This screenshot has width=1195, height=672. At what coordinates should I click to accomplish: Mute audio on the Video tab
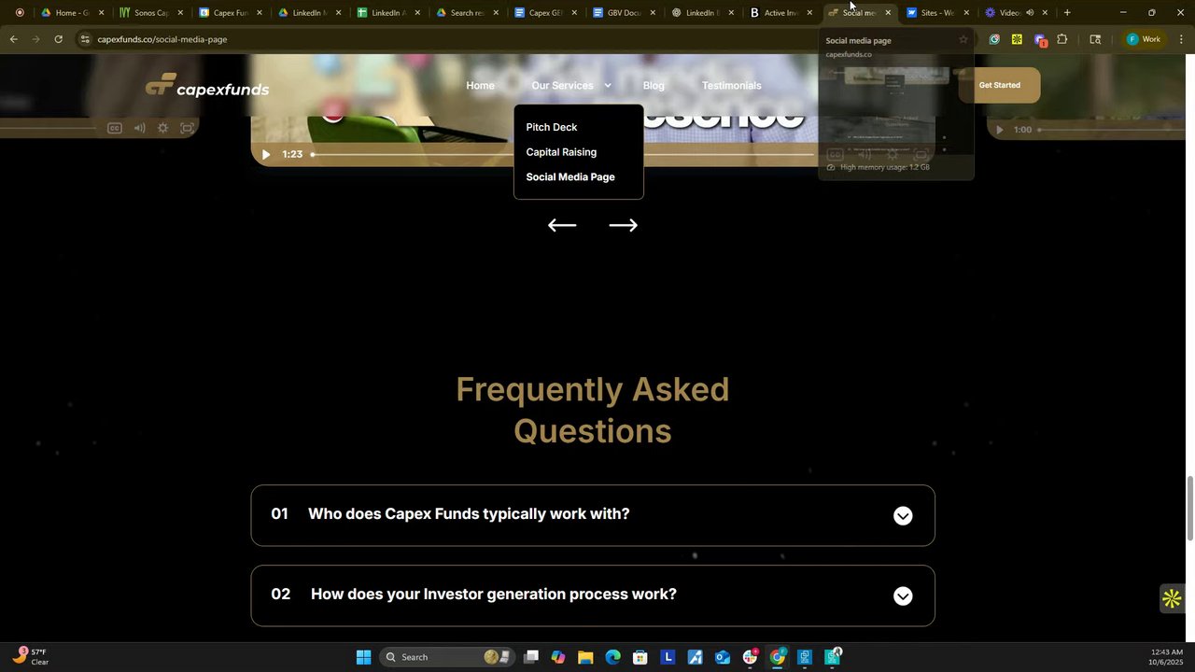click(1030, 13)
